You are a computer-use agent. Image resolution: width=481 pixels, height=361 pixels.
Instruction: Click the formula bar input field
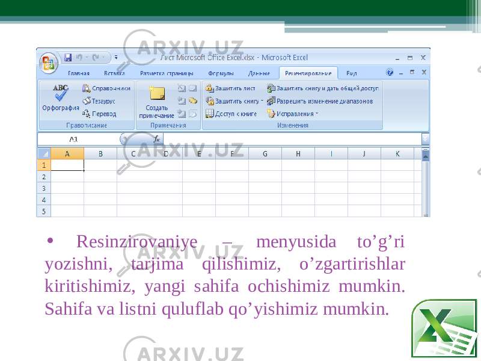pos(292,140)
